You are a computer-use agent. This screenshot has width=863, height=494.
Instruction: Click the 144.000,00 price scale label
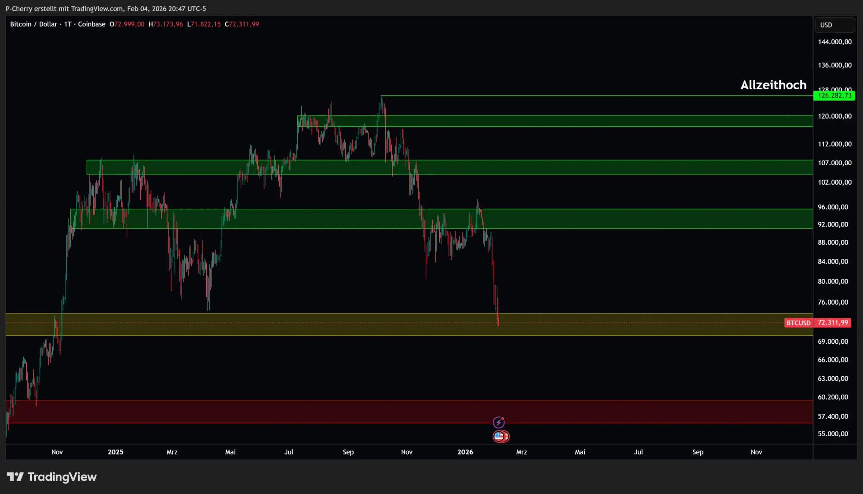[x=835, y=42]
